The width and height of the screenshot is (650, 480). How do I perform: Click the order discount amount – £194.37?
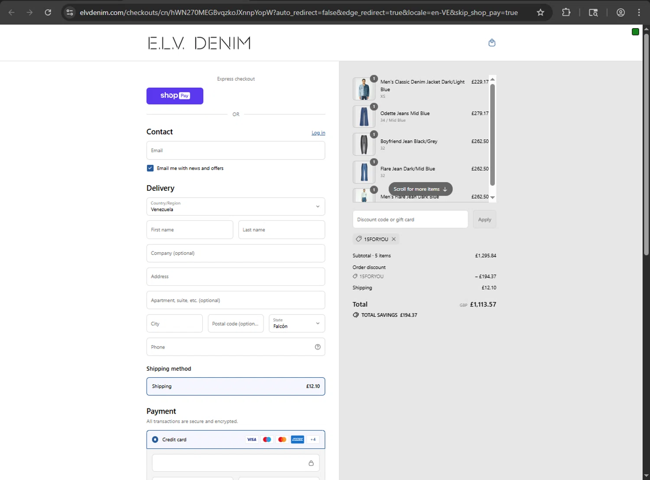click(x=485, y=276)
